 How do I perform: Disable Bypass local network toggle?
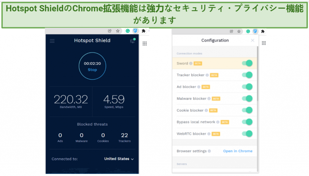[247, 122]
